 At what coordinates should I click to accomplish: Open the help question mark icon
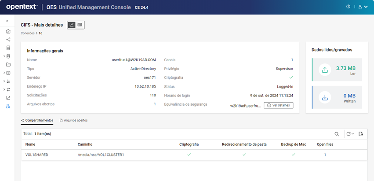348,7
